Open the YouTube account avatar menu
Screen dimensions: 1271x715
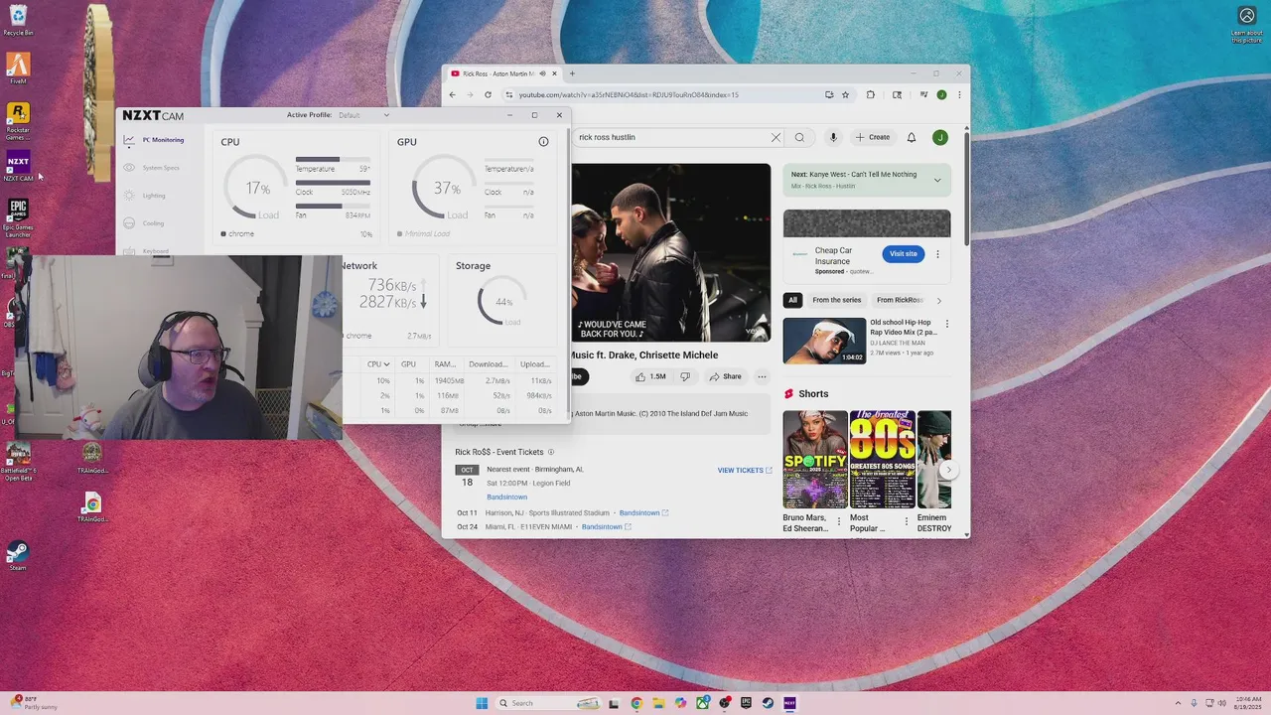(x=939, y=137)
